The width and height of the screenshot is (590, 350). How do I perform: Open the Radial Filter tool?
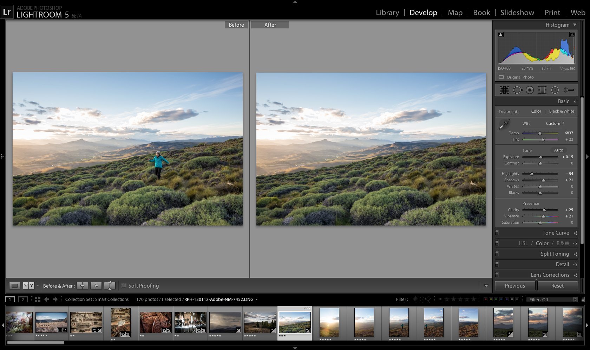tap(555, 90)
